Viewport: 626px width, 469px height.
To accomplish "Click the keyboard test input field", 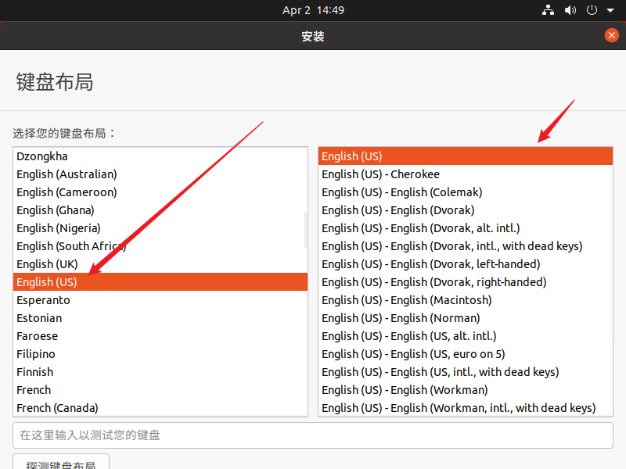I will [x=313, y=435].
